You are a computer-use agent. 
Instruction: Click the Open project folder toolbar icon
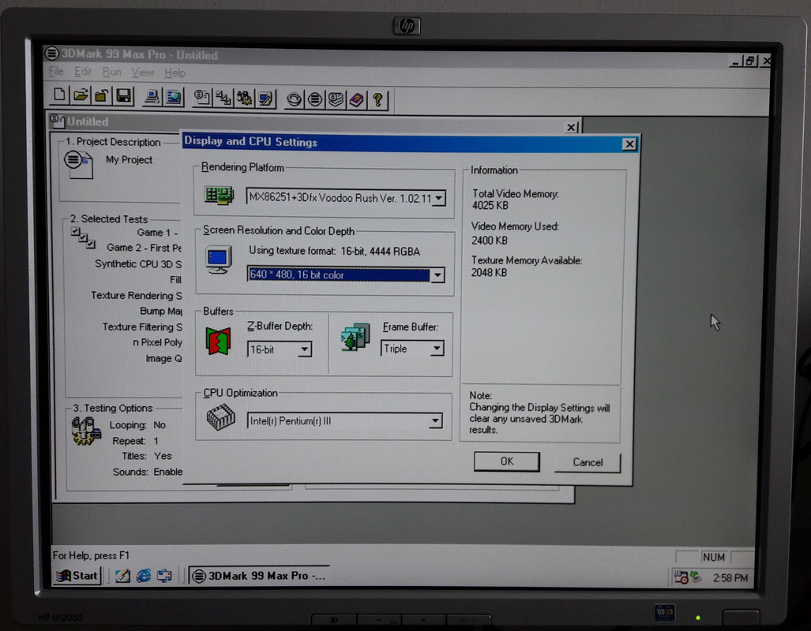point(81,95)
